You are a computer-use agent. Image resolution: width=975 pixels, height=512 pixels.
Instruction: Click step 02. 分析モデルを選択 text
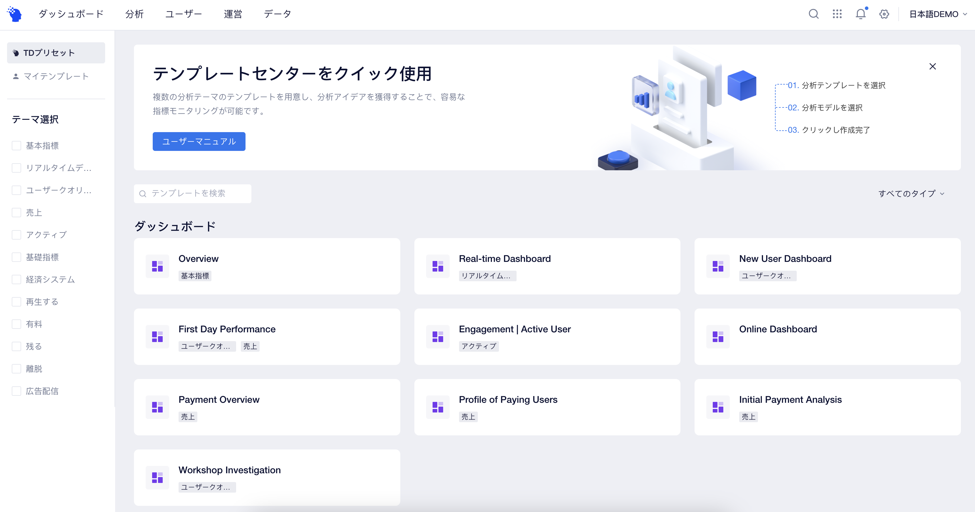pos(825,108)
